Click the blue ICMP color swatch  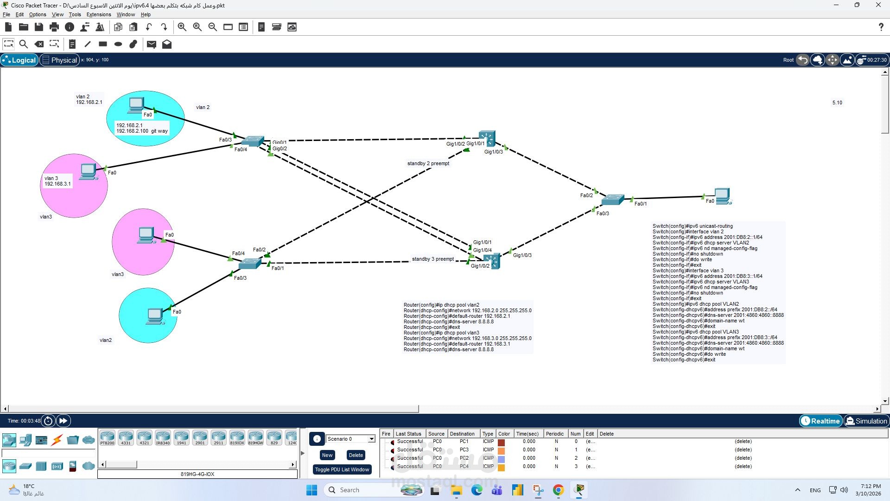click(x=501, y=458)
